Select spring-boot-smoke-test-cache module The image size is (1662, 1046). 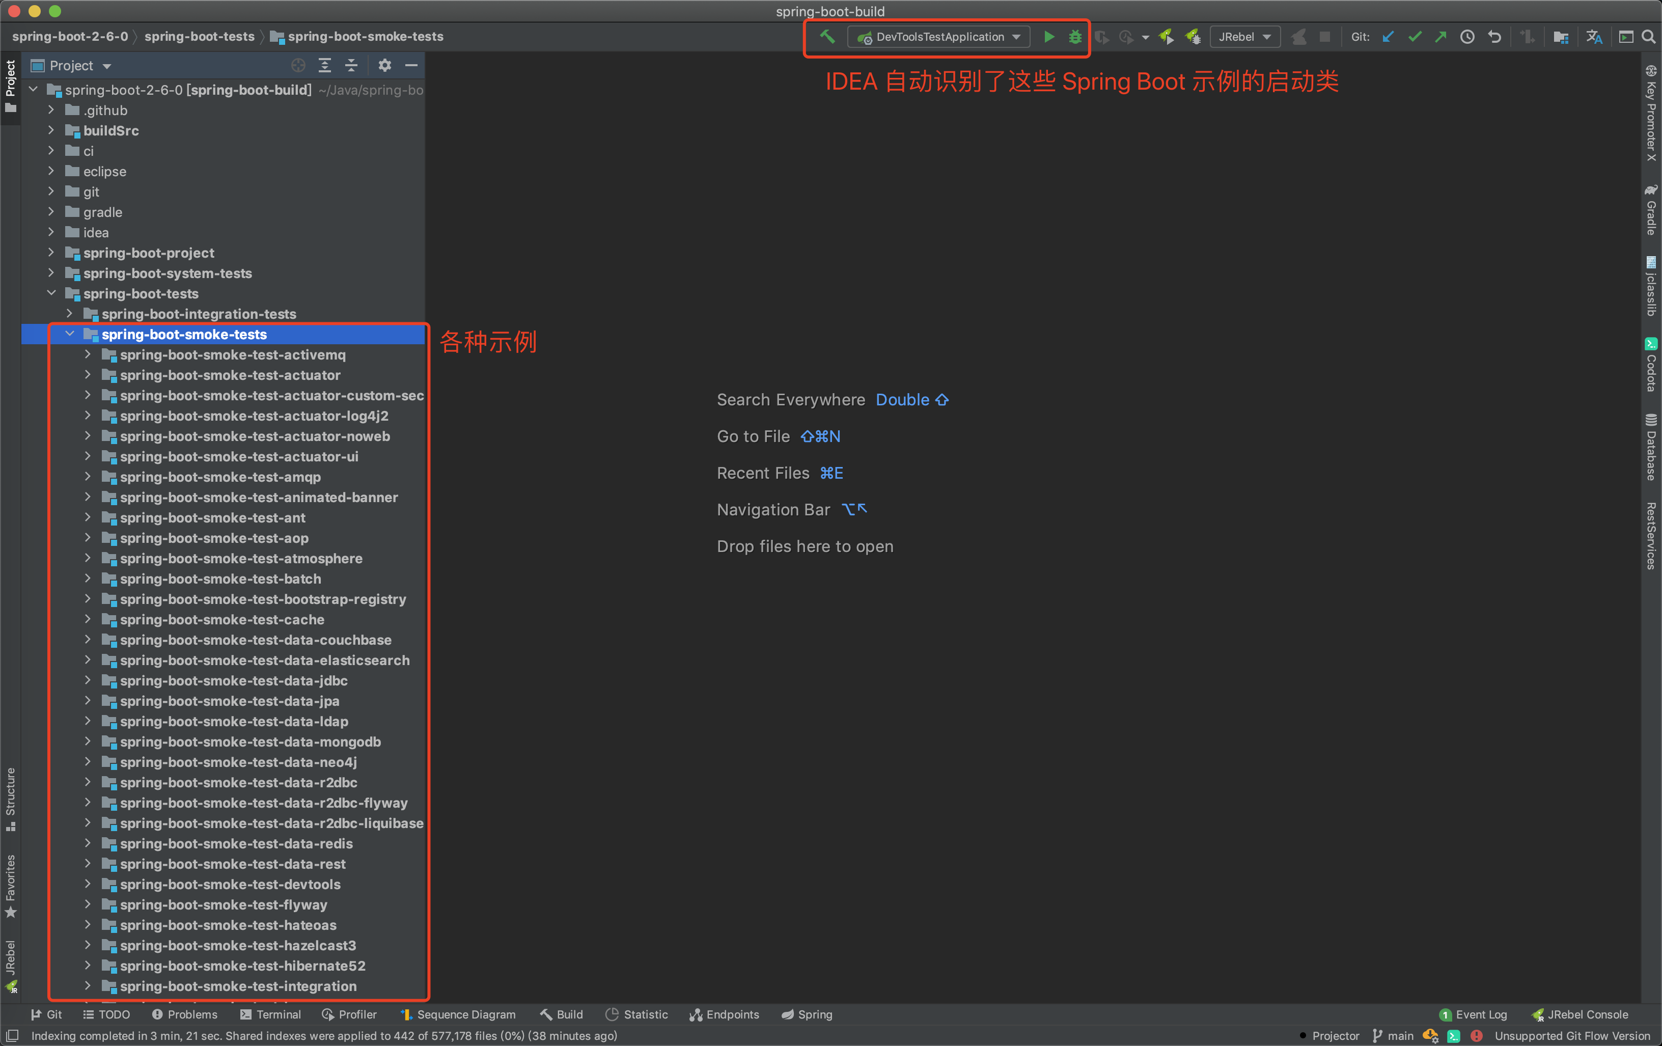point(221,619)
